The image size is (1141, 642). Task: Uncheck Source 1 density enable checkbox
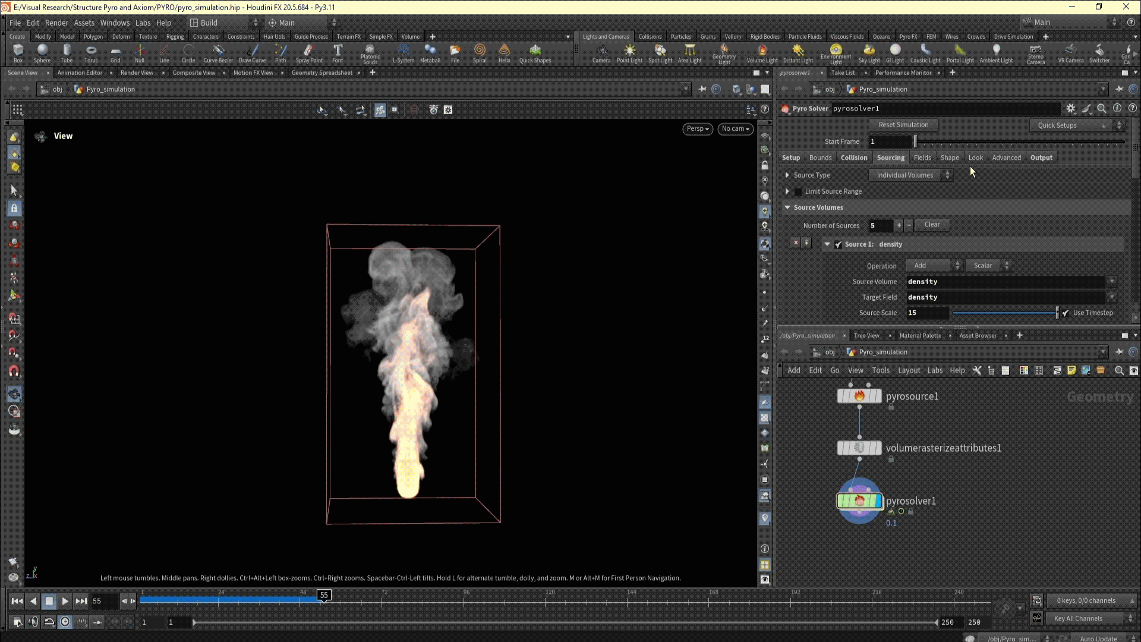(838, 244)
